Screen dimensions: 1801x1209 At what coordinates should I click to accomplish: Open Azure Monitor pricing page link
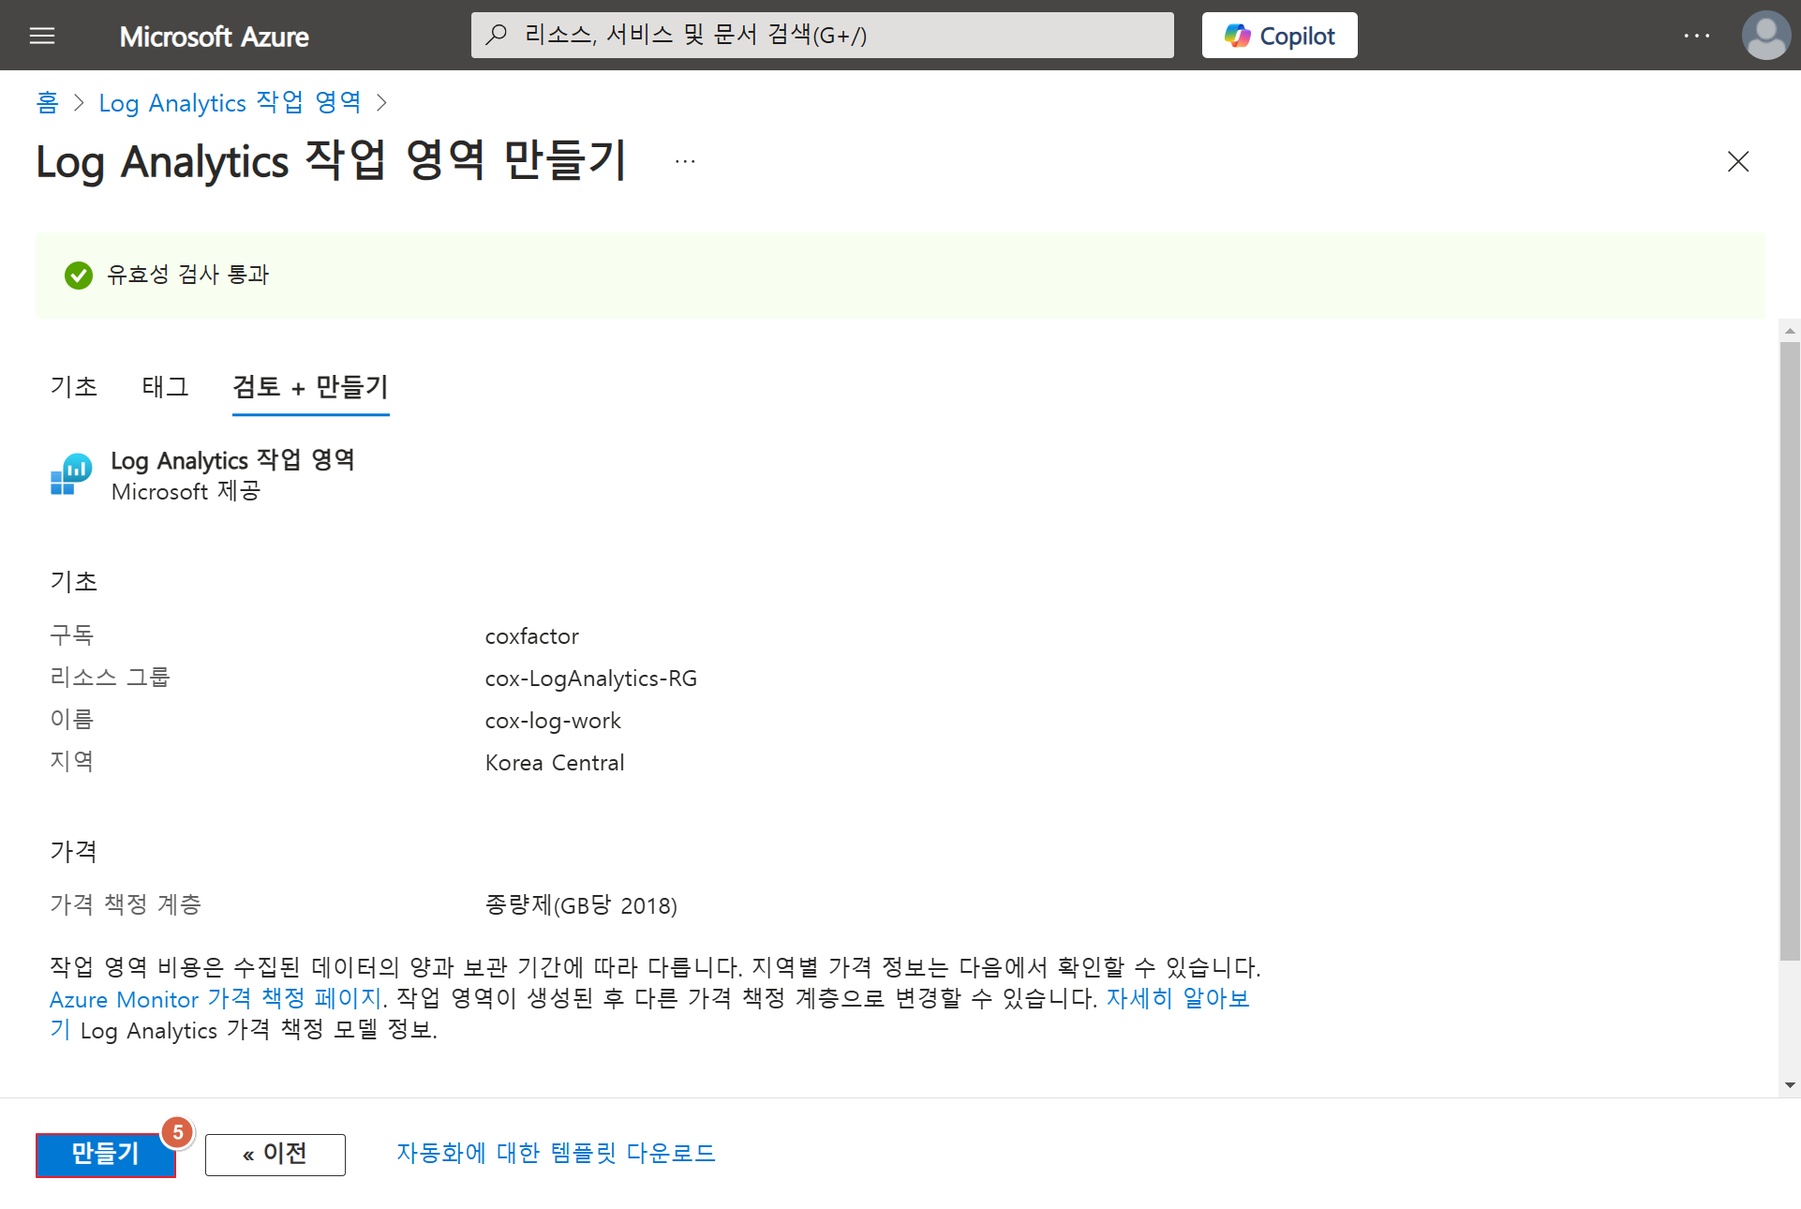pyautogui.click(x=216, y=999)
